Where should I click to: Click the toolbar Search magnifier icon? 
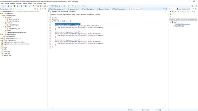click(192, 6)
